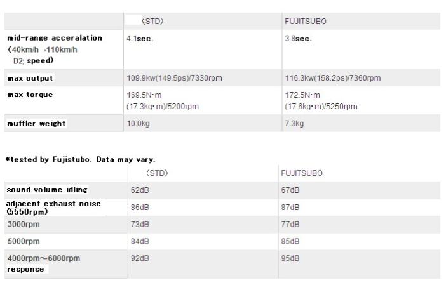Click the muffler weight row label
446x297 pixels.
[x=36, y=123]
